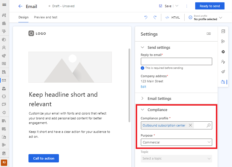This screenshot has height=167, width=232.
Task: Switch to the Preview and test tab
Action: pyautogui.click(x=46, y=17)
